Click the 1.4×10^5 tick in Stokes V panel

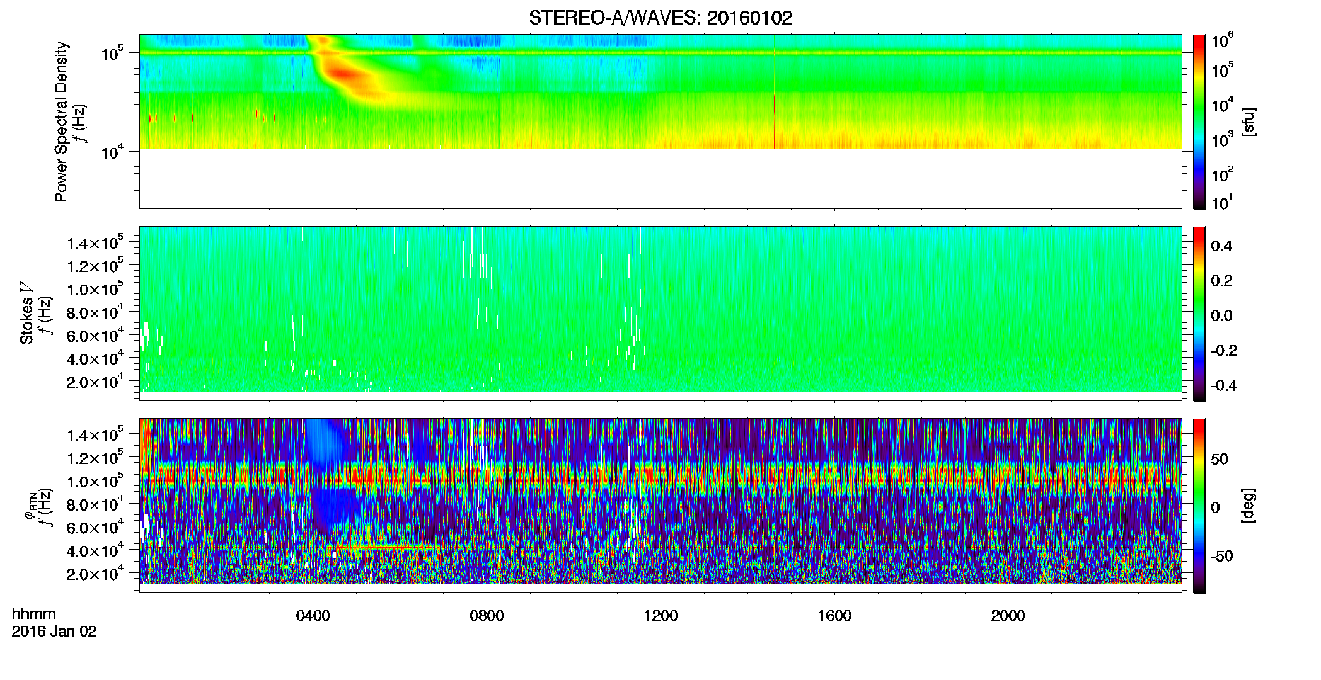[x=95, y=242]
